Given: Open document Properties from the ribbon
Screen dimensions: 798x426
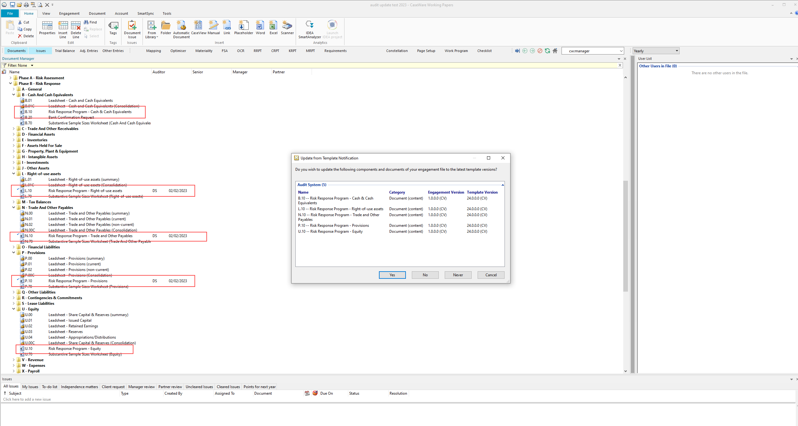Looking at the screenshot, I should (x=47, y=28).
